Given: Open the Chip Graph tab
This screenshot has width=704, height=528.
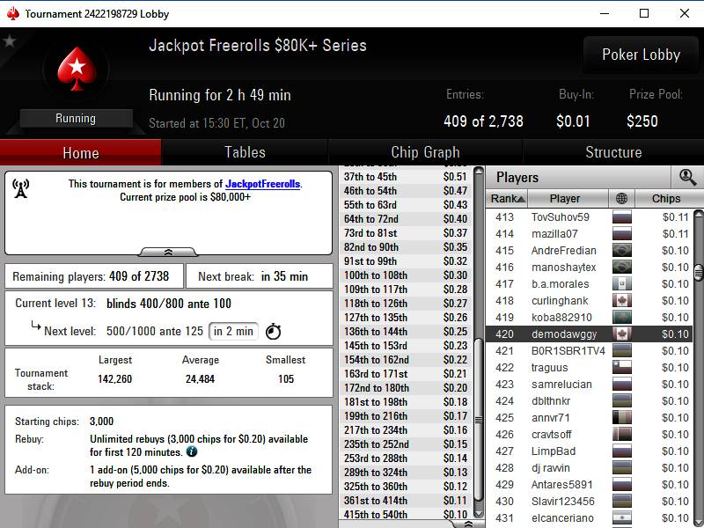Looking at the screenshot, I should [425, 152].
